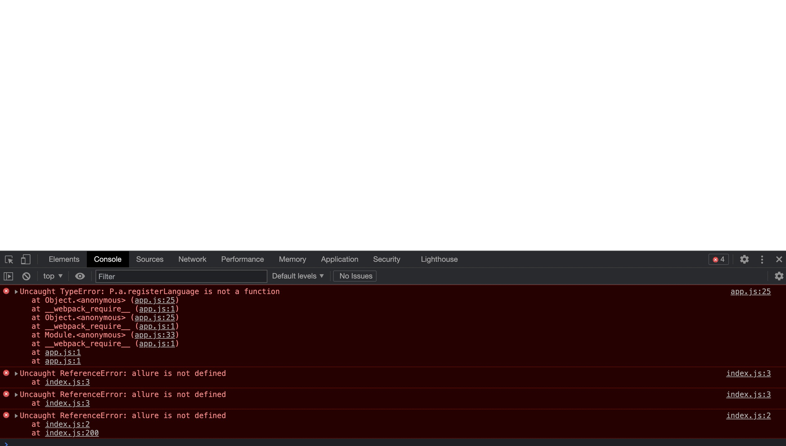Click the No Issues button
786x446 pixels.
355,276
